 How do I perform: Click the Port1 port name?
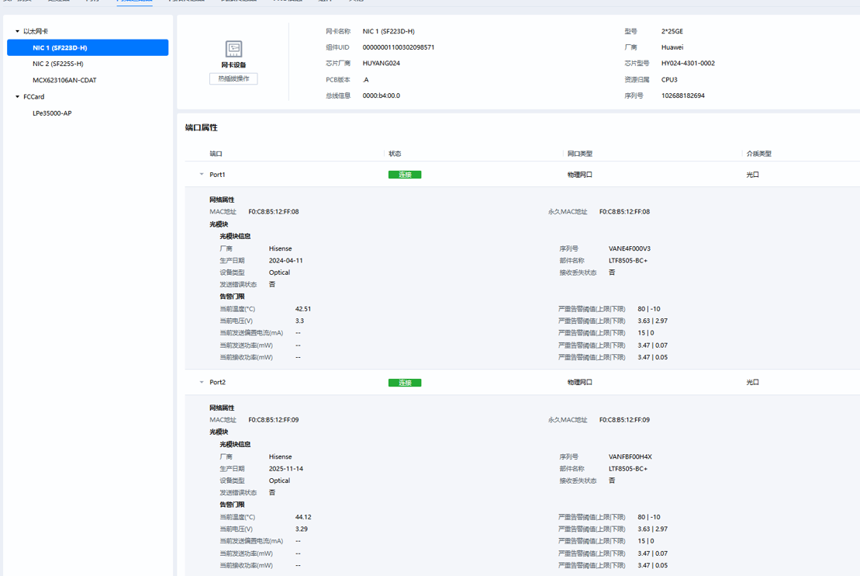[x=217, y=175]
